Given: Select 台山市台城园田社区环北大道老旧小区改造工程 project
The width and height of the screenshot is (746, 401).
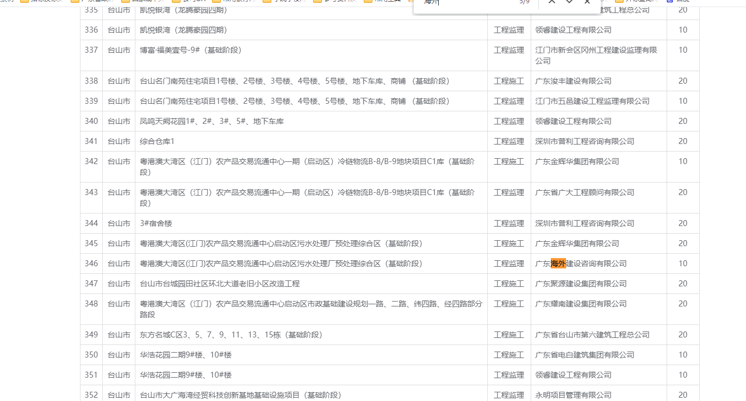Looking at the screenshot, I should 220,284.
